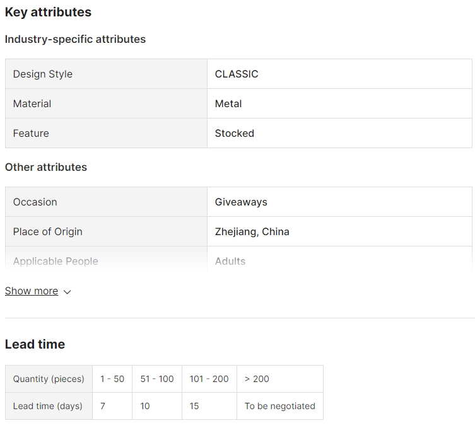Click the Industry-specific attributes subheading
The image size is (475, 440).
click(x=76, y=39)
